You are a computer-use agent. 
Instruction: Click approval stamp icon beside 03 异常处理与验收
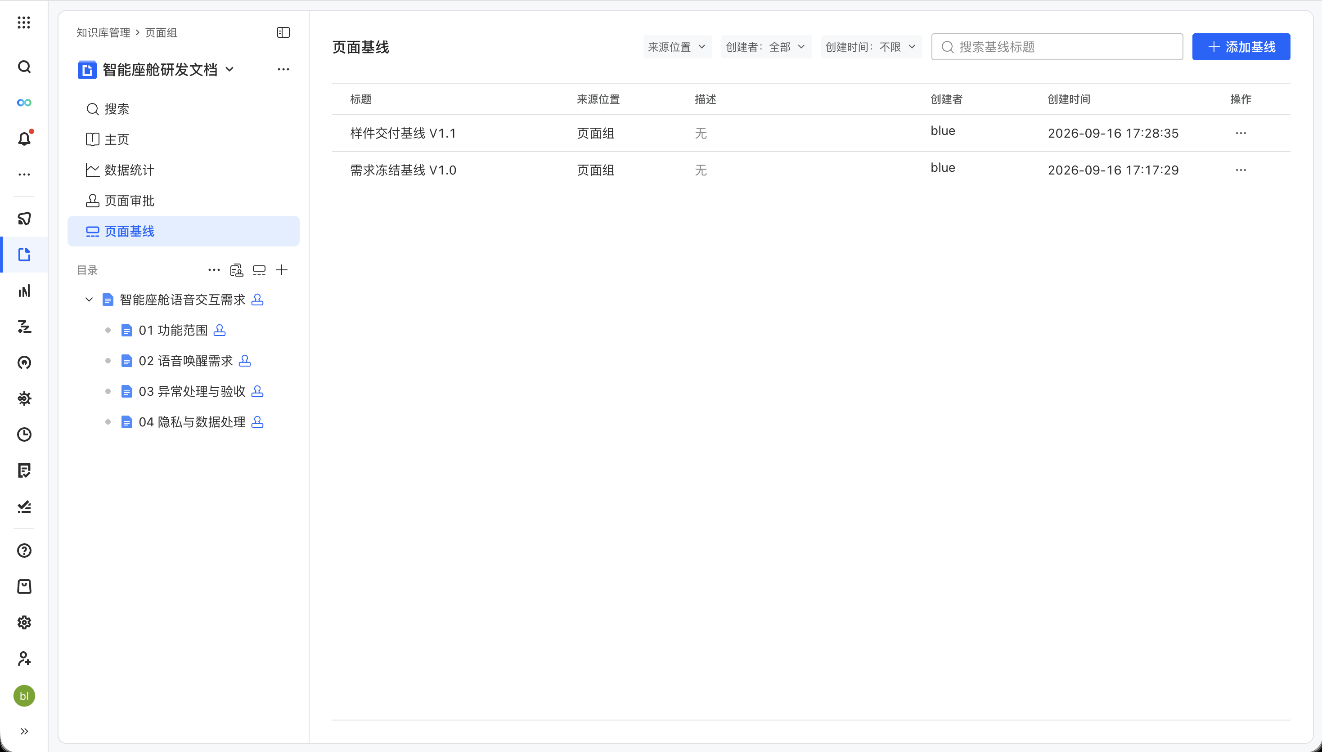click(x=257, y=391)
